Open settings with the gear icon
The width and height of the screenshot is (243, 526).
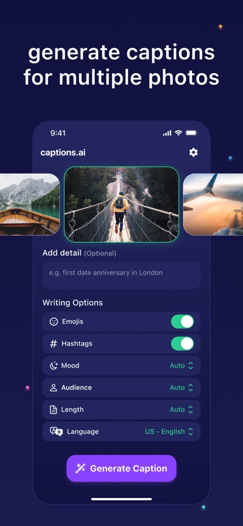tap(193, 153)
